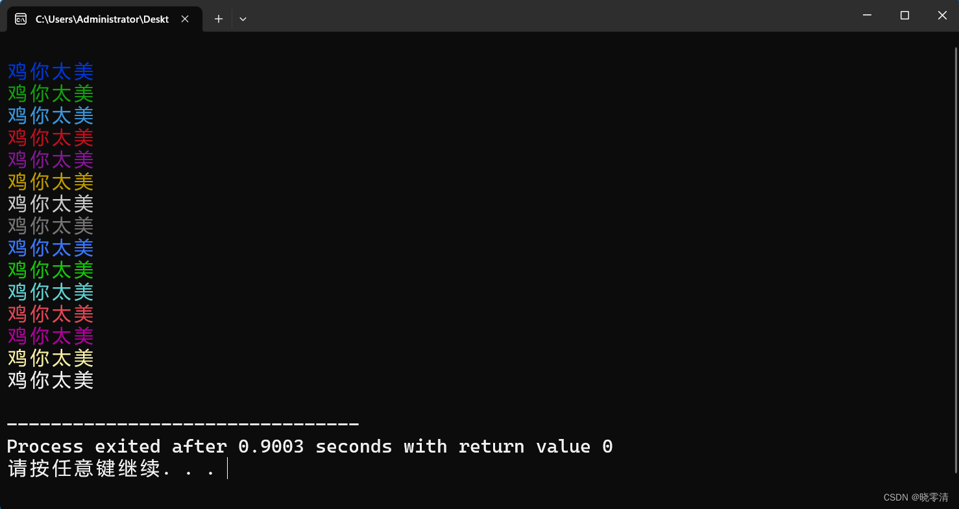Click the 'Process exited after' output line
959x509 pixels.
[x=310, y=447]
